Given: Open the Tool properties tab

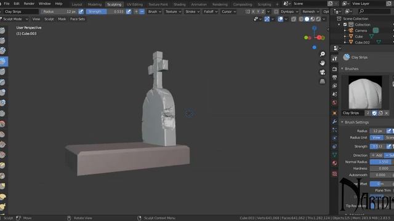Looking at the screenshot, I should 334,59.
